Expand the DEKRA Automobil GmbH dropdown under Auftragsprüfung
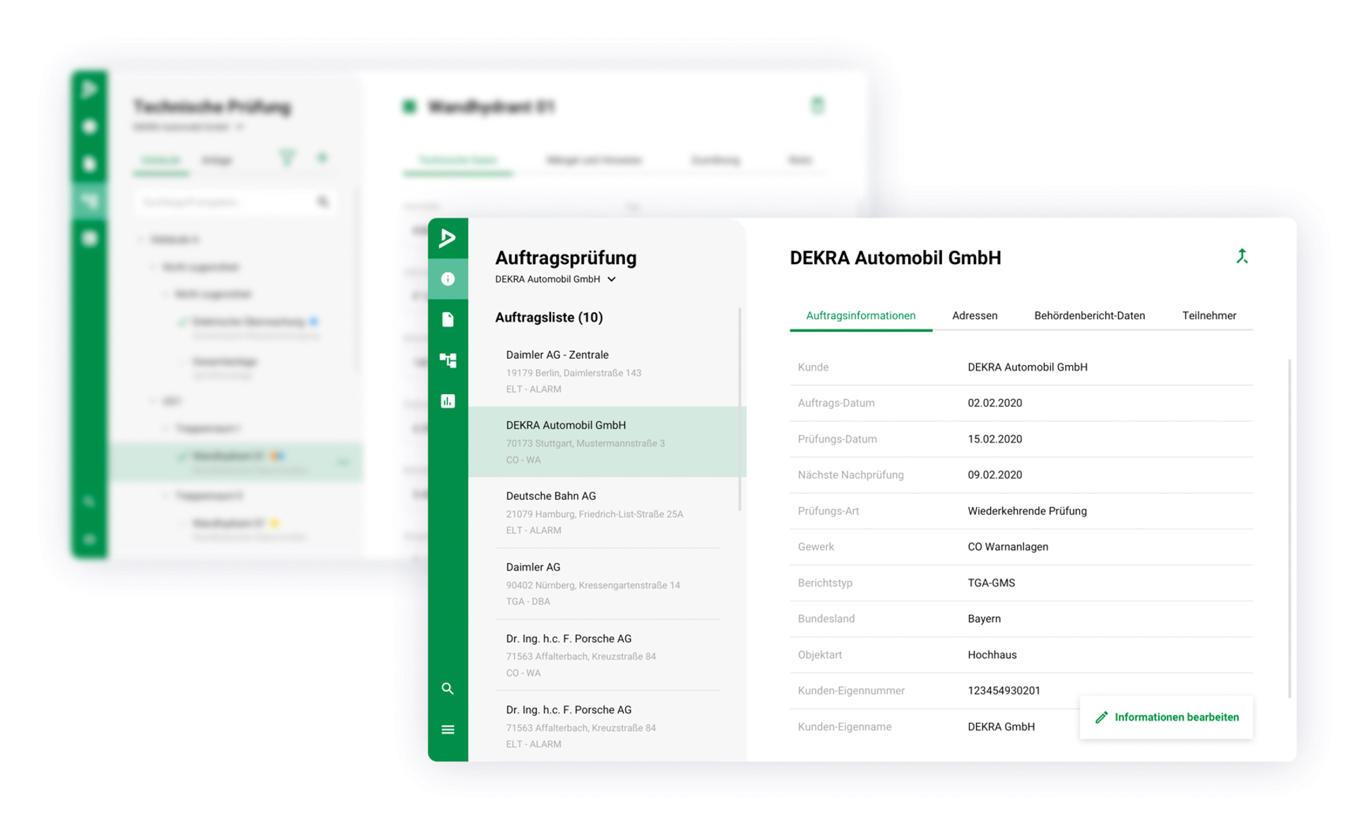The width and height of the screenshot is (1356, 834). coord(612,280)
